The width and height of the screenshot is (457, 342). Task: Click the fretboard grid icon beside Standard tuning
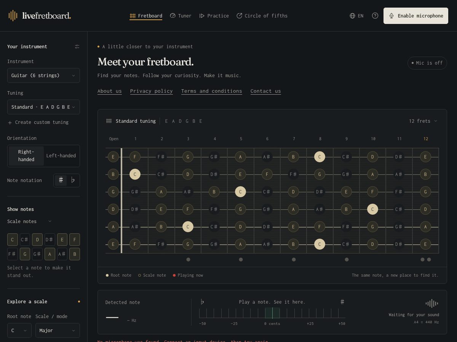(109, 121)
